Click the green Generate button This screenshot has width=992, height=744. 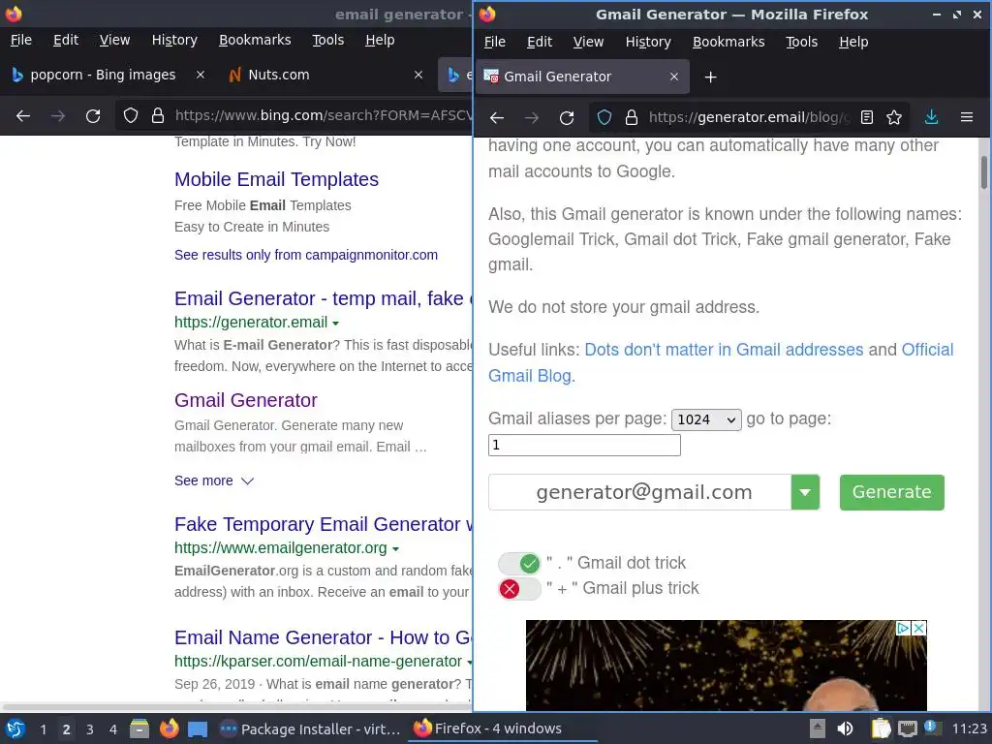(x=891, y=492)
